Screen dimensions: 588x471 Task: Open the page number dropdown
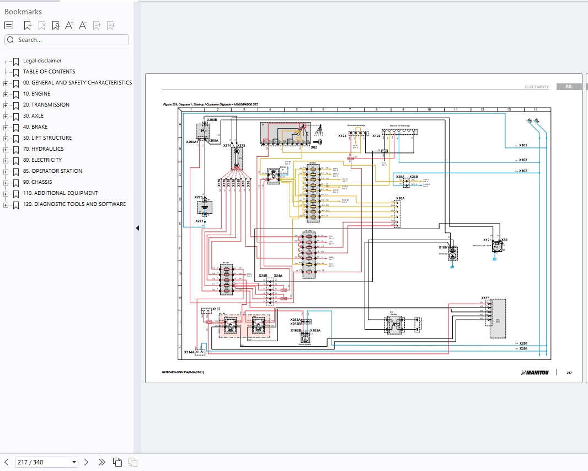pyautogui.click(x=74, y=462)
